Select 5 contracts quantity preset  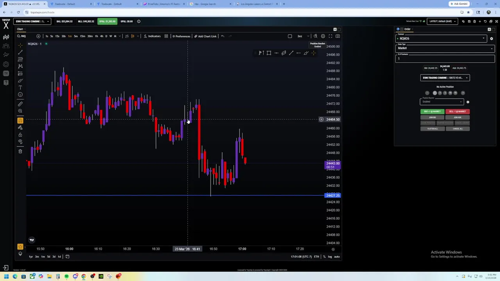(445, 93)
